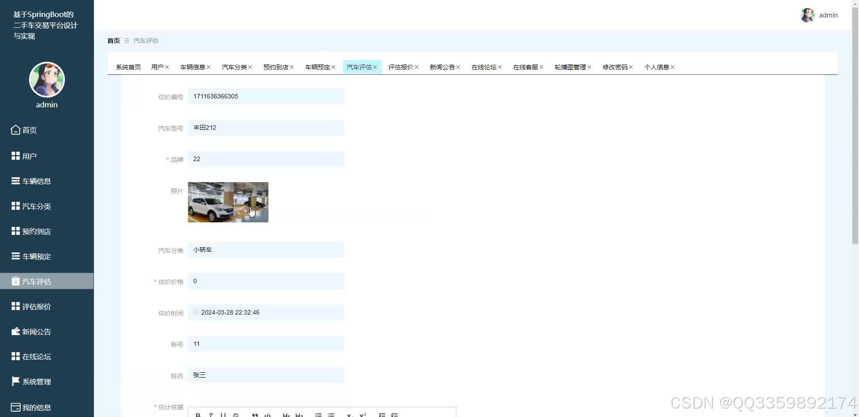Screen dimensions: 859x417
Task: Click the admin avatar in top-right corner
Action: pyautogui.click(x=808, y=15)
